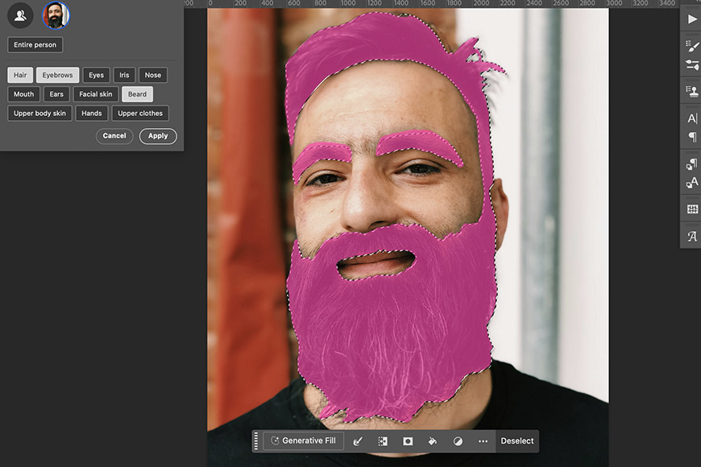
Task: Click the invert selection icon in taskbar
Action: [383, 441]
